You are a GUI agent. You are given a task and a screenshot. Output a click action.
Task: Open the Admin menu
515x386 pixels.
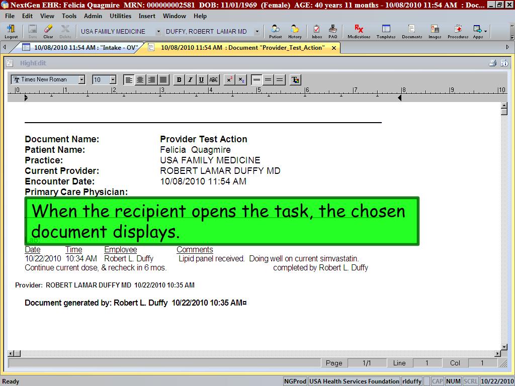click(93, 16)
